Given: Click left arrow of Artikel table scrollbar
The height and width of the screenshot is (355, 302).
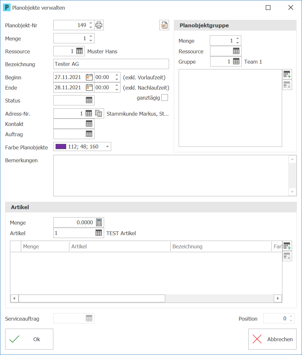Looking at the screenshot, I should click(x=14, y=298).
